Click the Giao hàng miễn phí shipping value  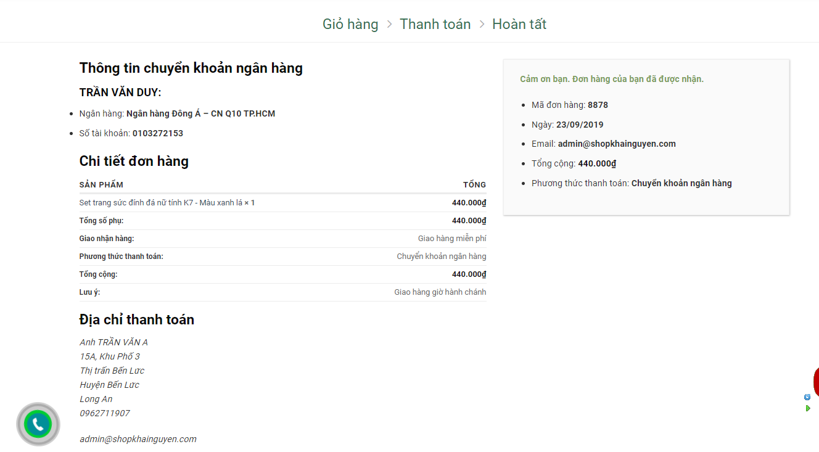point(451,239)
